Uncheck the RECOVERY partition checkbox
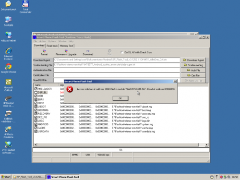The width and height of the screenshot is (240, 180). [36, 114]
